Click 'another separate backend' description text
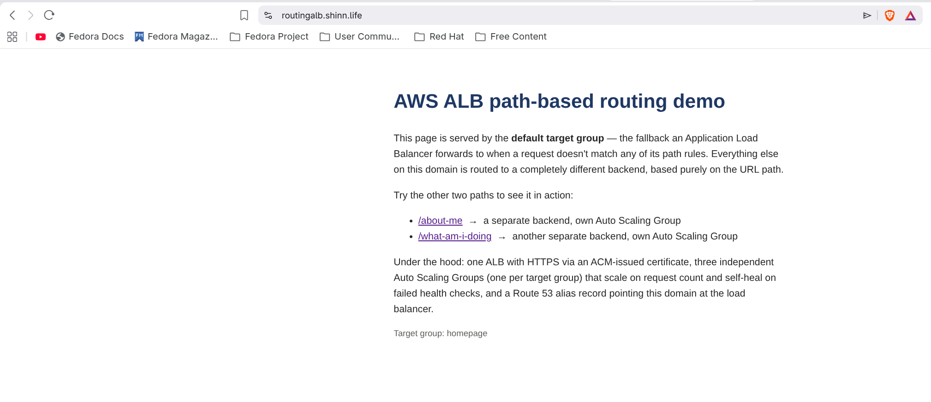This screenshot has width=931, height=402. click(x=625, y=236)
